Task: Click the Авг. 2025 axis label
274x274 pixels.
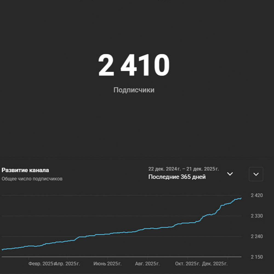Action: 147,264
